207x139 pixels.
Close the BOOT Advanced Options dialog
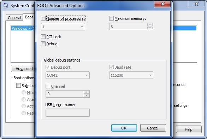tap(162, 4)
